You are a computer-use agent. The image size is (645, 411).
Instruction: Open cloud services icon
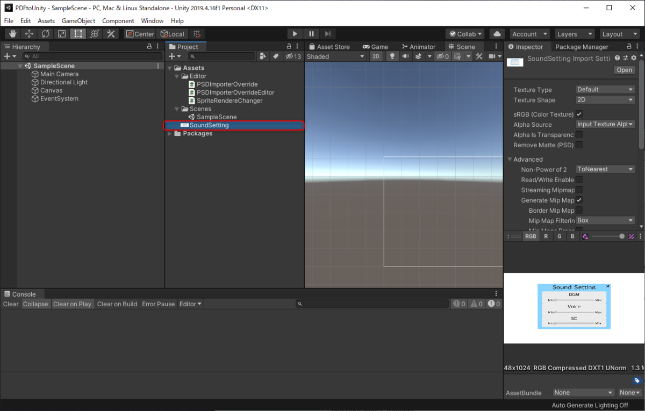(497, 34)
